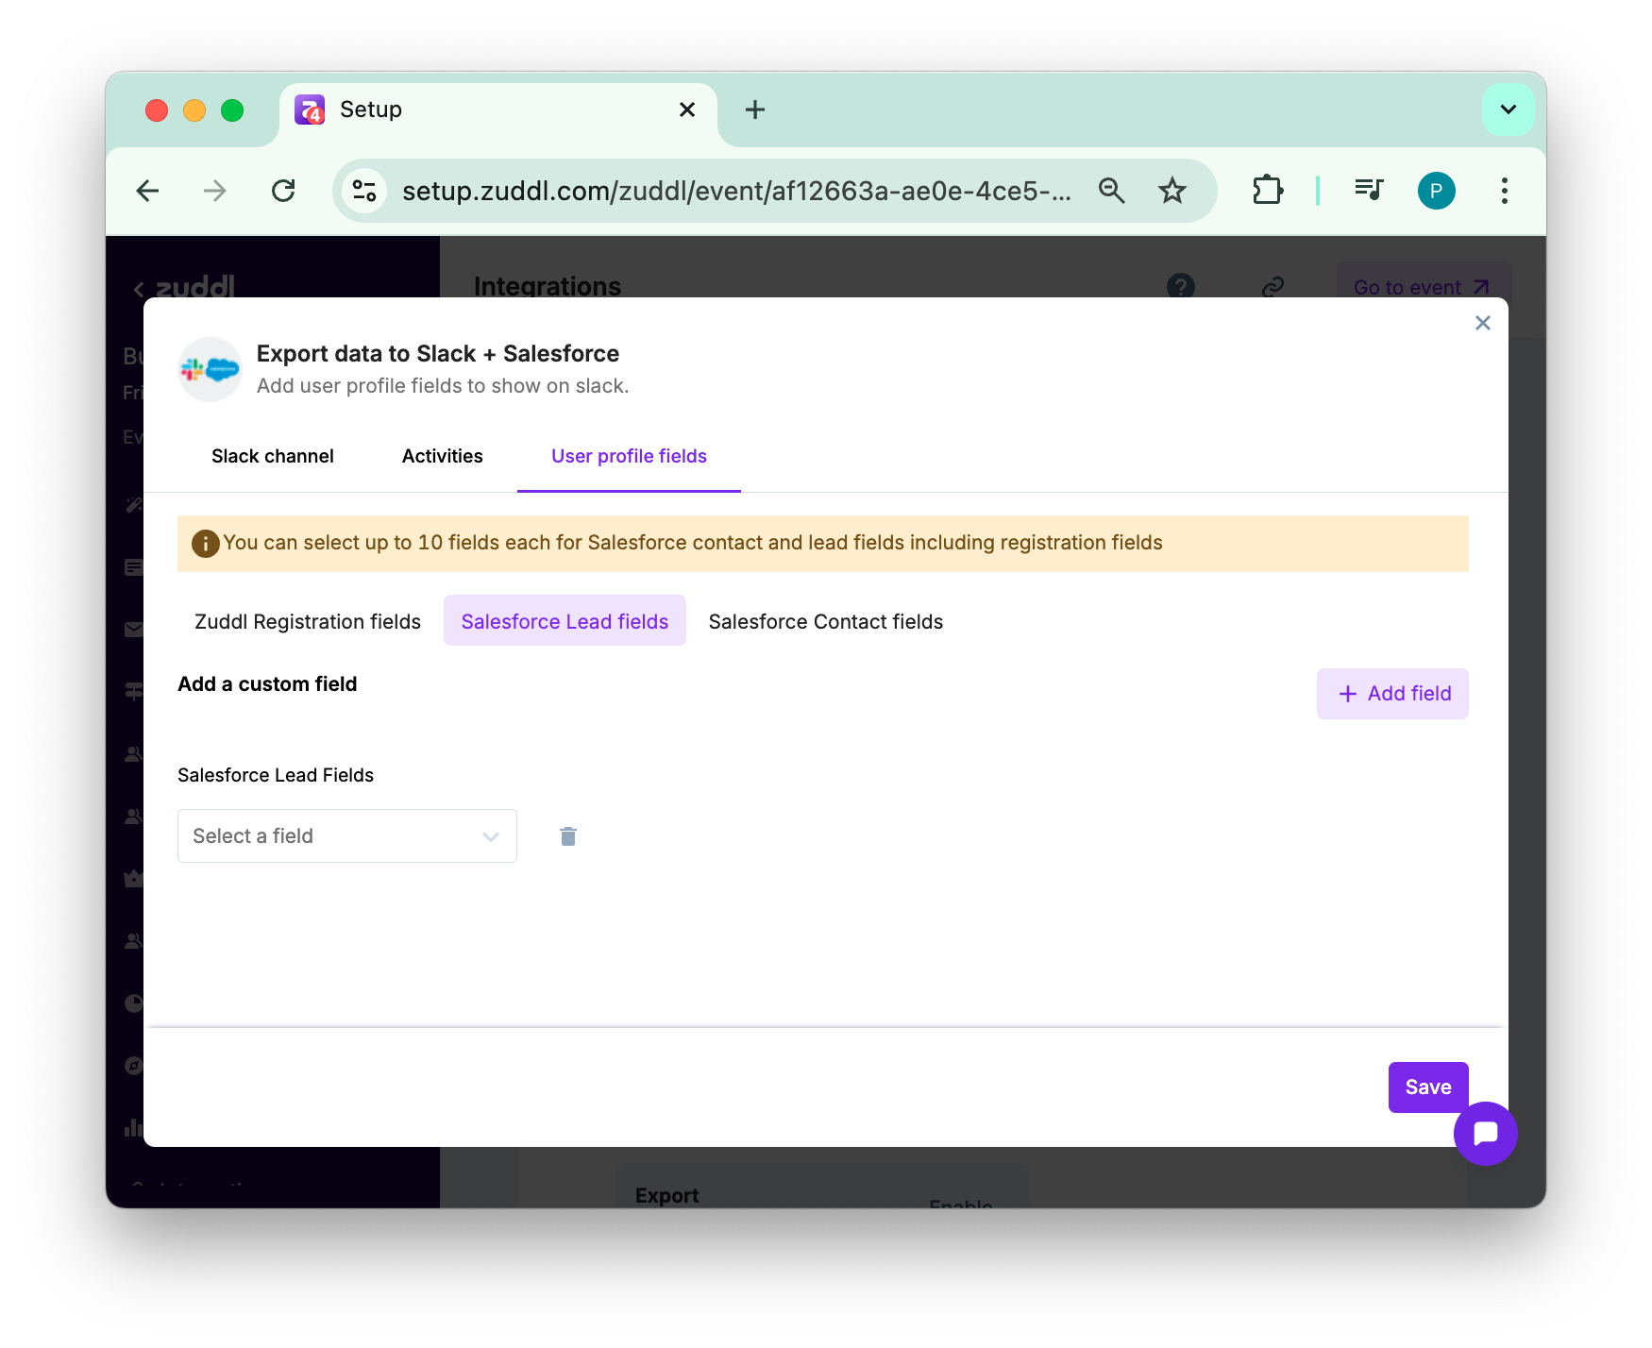The width and height of the screenshot is (1652, 1348).
Task: Select Salesforce Lead fields sub-tab
Action: pos(565,621)
